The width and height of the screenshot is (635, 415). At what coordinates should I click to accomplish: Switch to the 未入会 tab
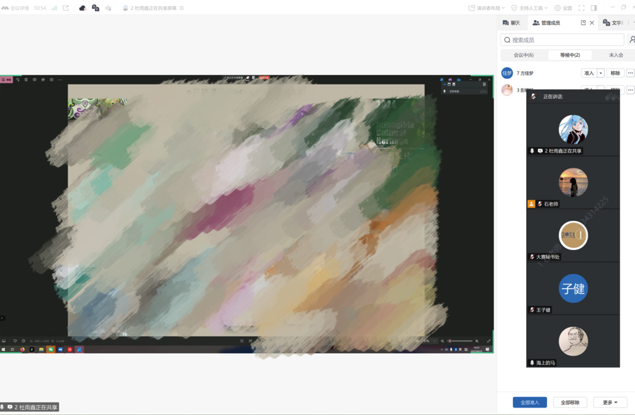[x=615, y=55]
